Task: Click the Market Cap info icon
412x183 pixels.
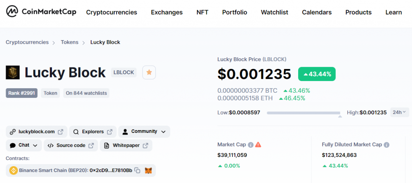Action: click(251, 145)
